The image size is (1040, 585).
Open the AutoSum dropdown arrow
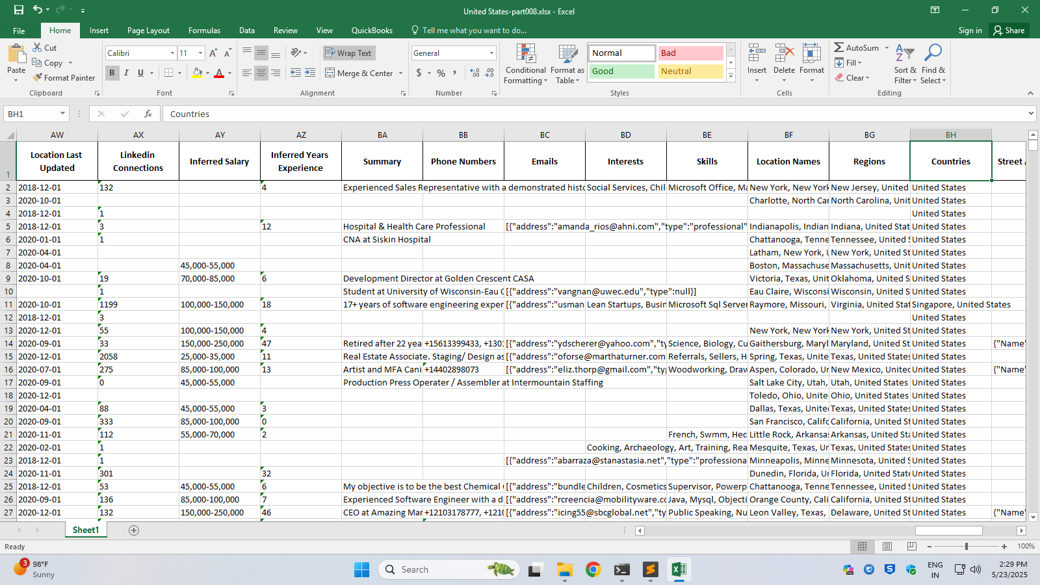pyautogui.click(x=887, y=48)
